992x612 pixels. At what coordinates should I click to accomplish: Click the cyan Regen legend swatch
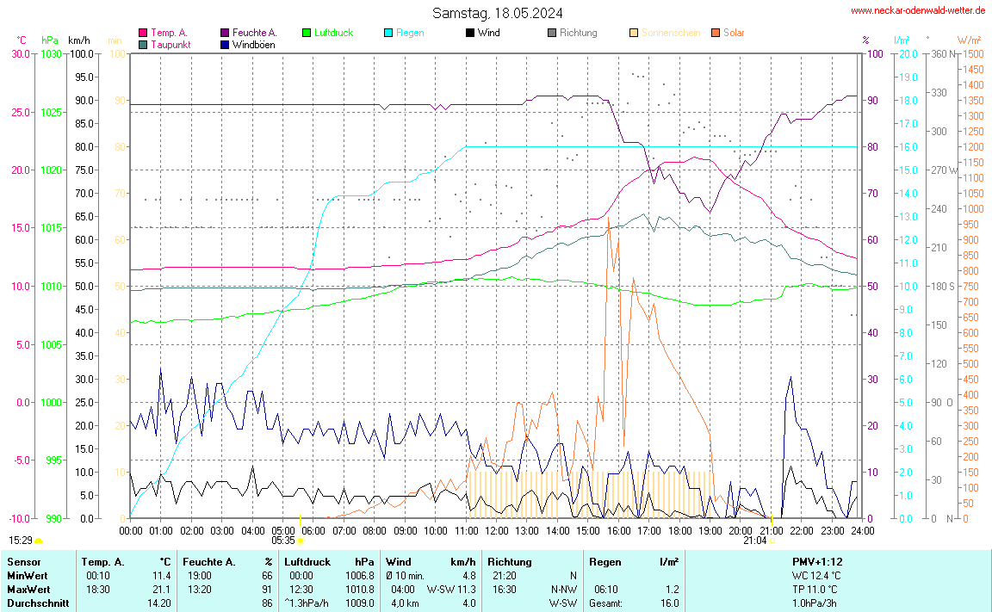388,33
